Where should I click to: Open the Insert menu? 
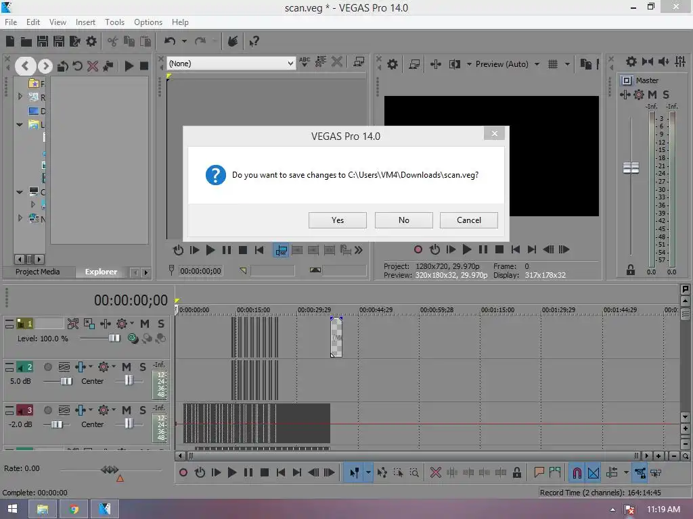[85, 22]
